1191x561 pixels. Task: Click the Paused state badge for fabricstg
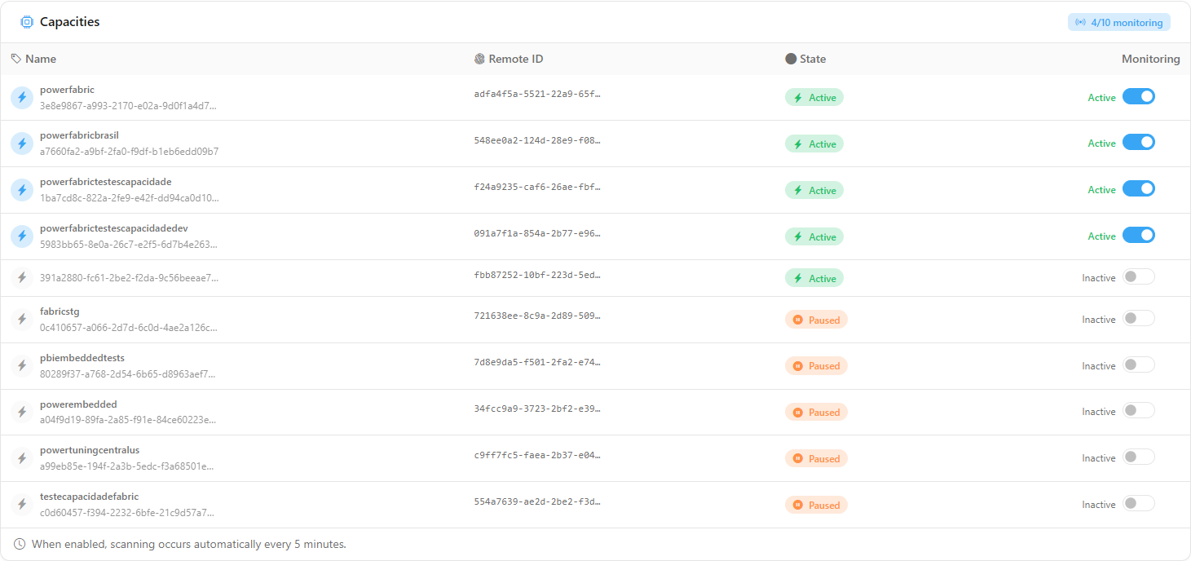coord(816,320)
